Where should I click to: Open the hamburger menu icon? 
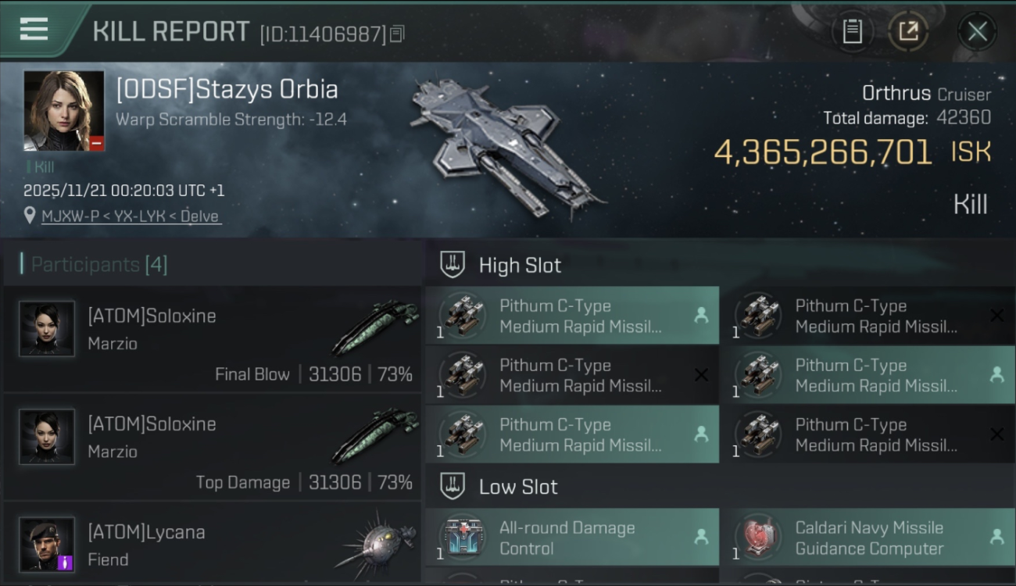(34, 30)
